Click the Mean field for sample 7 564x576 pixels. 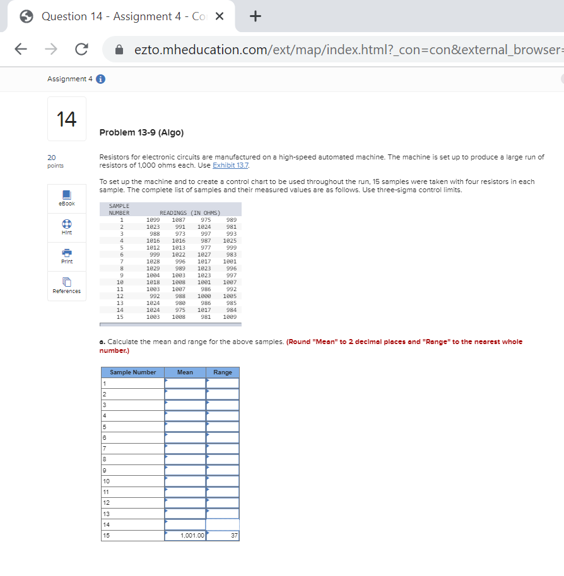coord(185,449)
